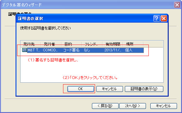Sort by 有効期限 column header
Screen dimensions: 182x113
113,44
